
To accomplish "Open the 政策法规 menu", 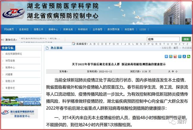I will click(x=68, y=29).
